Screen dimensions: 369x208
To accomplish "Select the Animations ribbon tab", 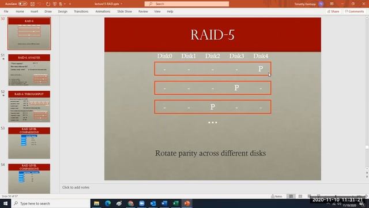I will coord(103,12).
